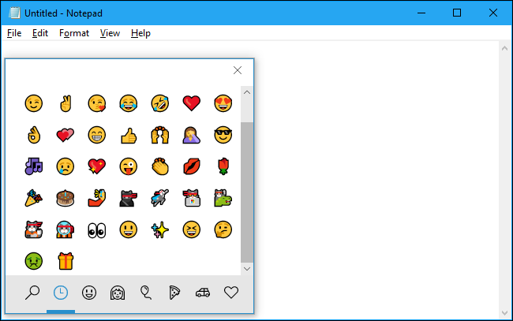The width and height of the screenshot is (513, 321).
Task: Insert the red rose emoji
Action: click(x=223, y=166)
